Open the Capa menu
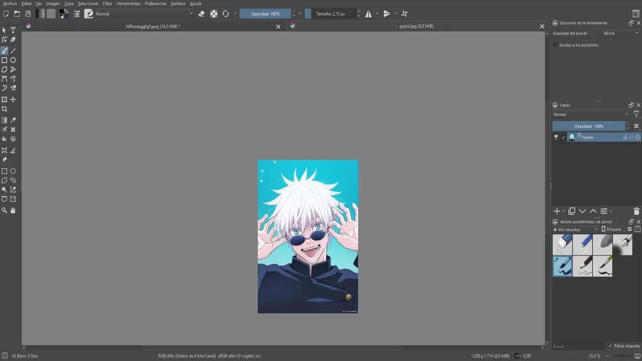Screen dimensions: 642x361 (x=69, y=4)
